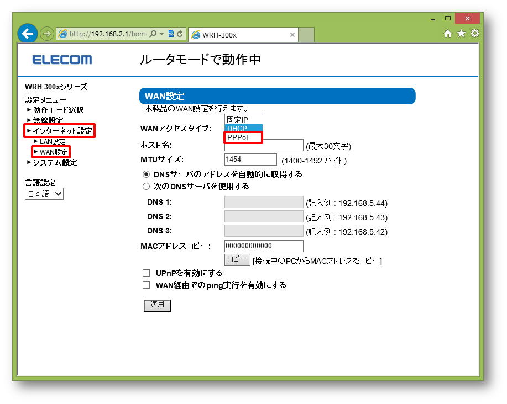This screenshot has width=507, height=404.
Task: Open a new blank tab
Action: tap(306, 35)
